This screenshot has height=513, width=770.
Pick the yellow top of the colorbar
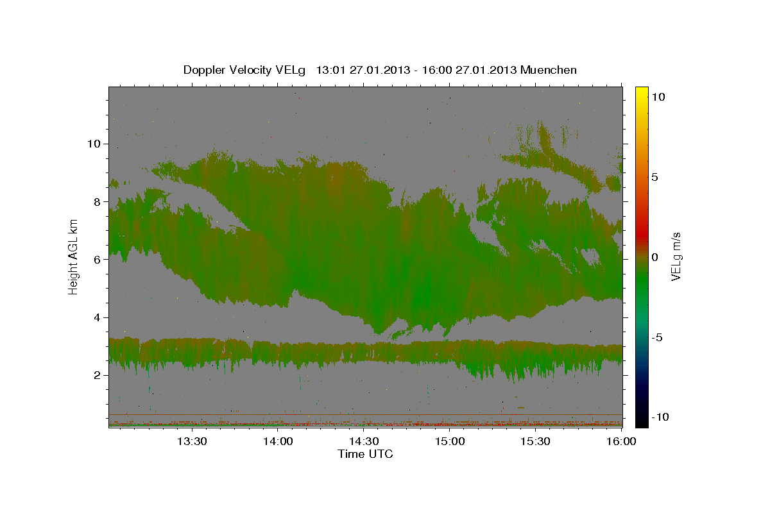[641, 93]
